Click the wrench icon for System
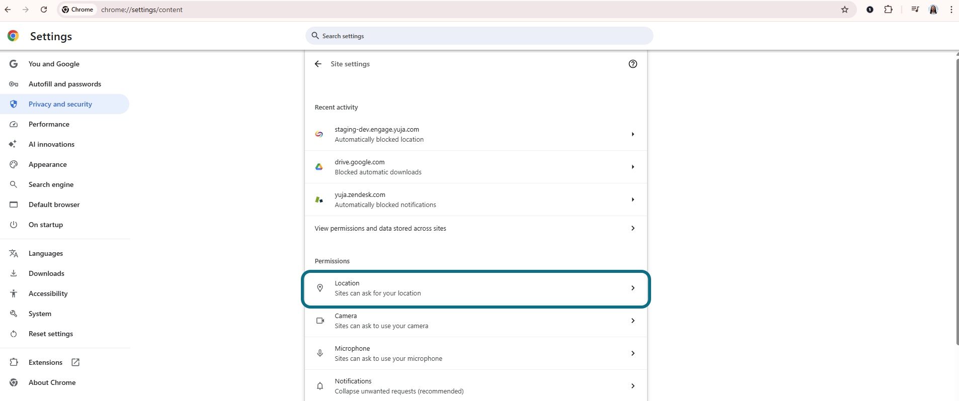 (x=14, y=314)
